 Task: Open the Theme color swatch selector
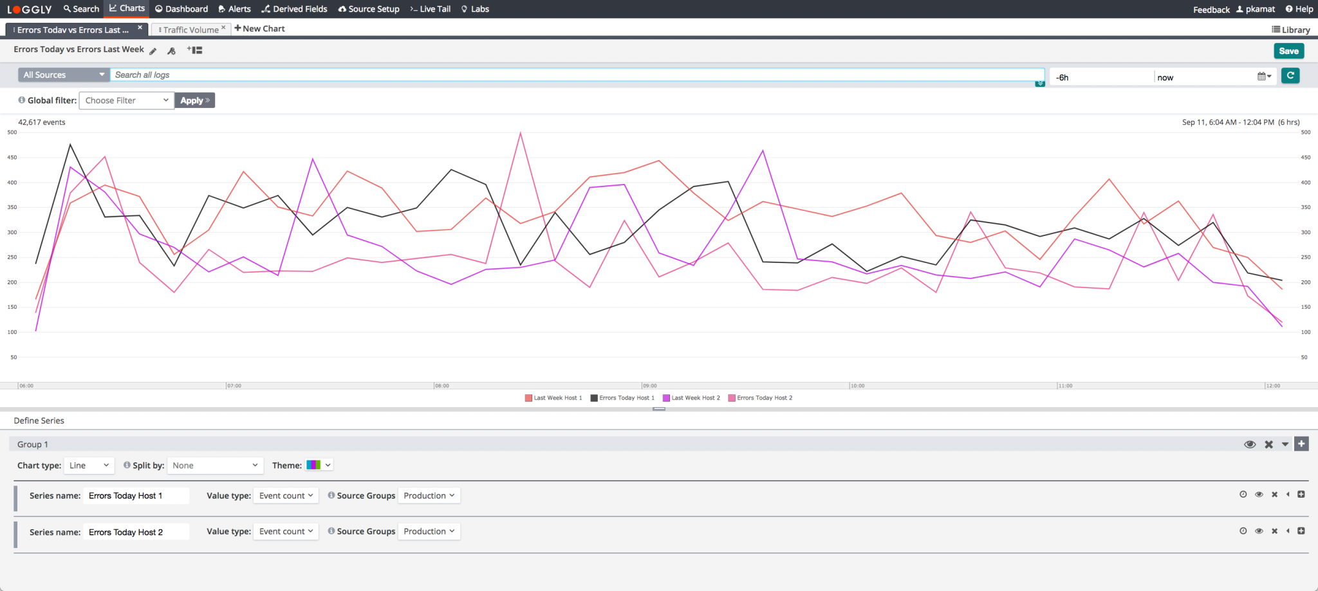click(319, 464)
